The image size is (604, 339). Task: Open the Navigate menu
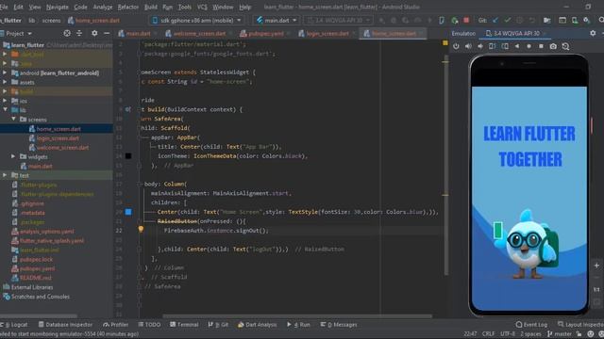(x=57, y=7)
